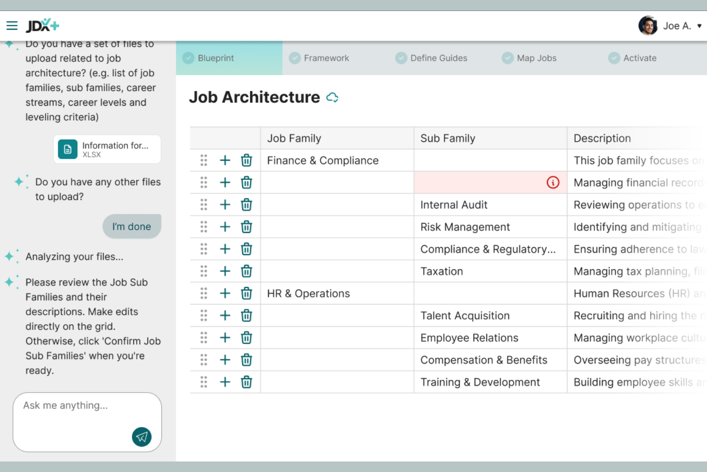Click the Internal Audit cell
707x472 pixels.
[x=491, y=205]
